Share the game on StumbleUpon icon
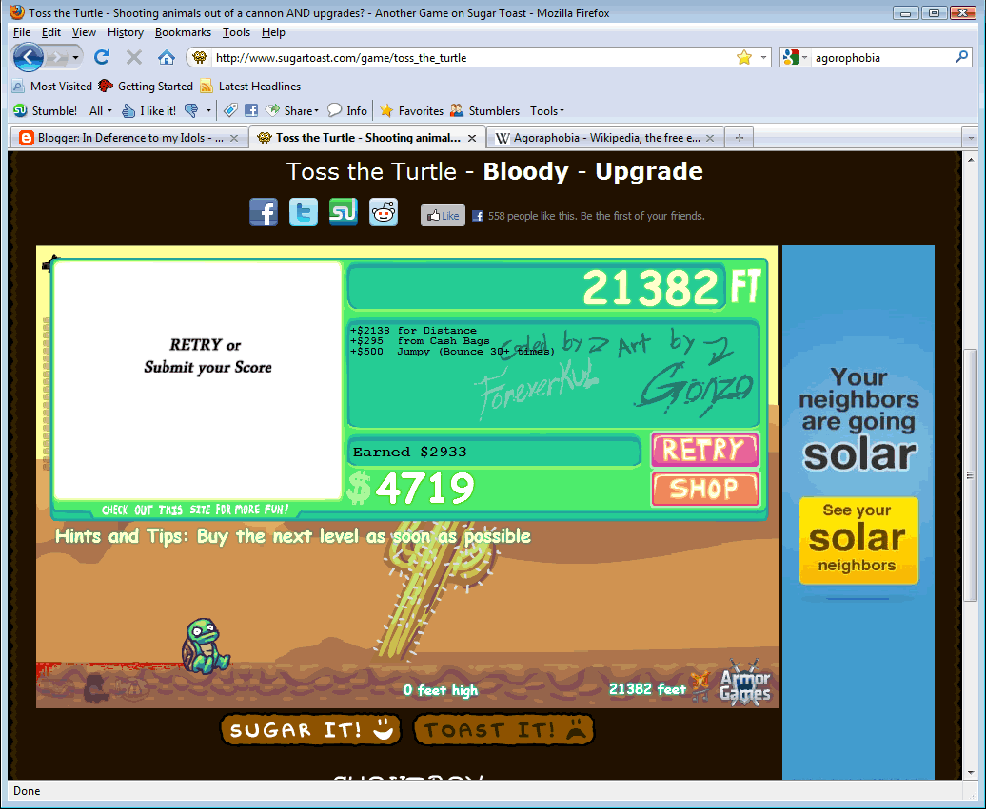The image size is (986, 809). tap(344, 212)
